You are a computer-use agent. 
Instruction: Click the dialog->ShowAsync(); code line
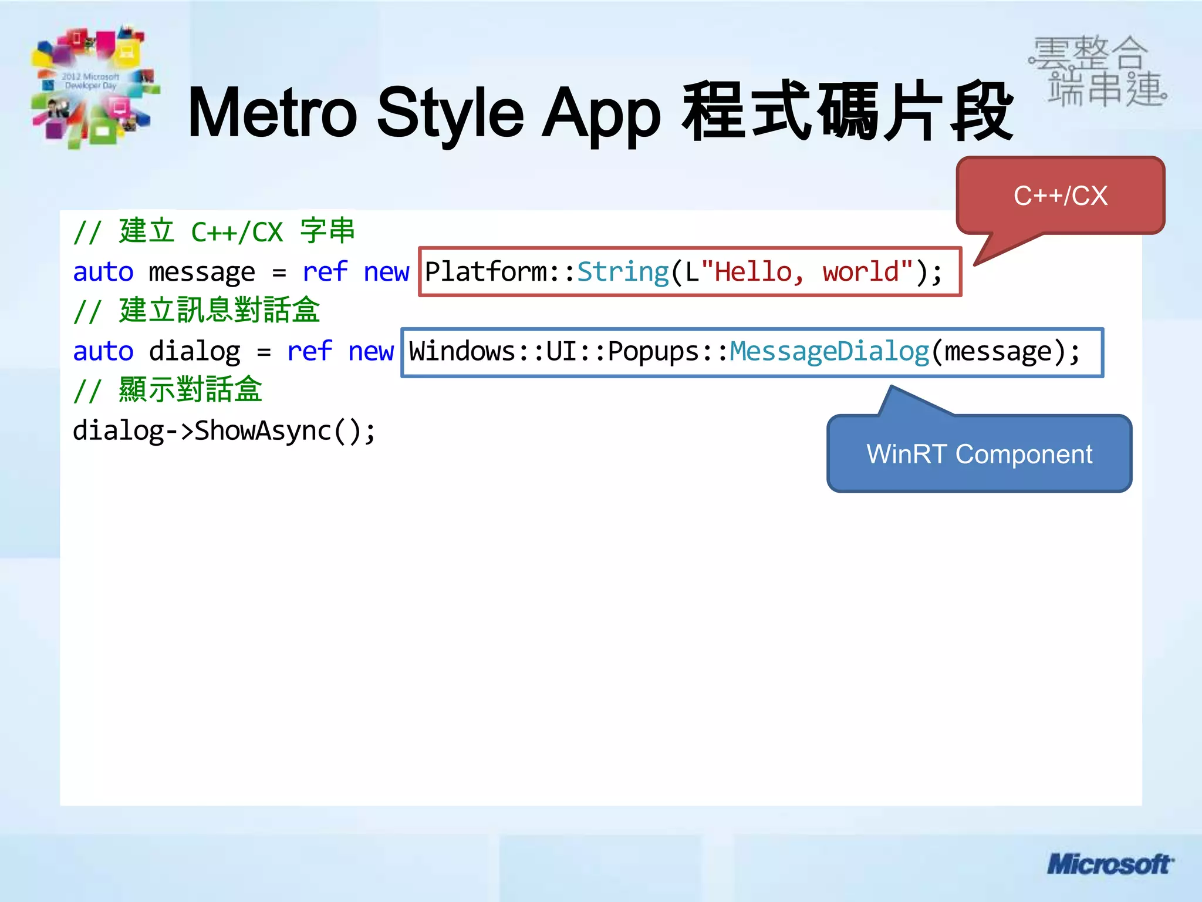point(224,431)
